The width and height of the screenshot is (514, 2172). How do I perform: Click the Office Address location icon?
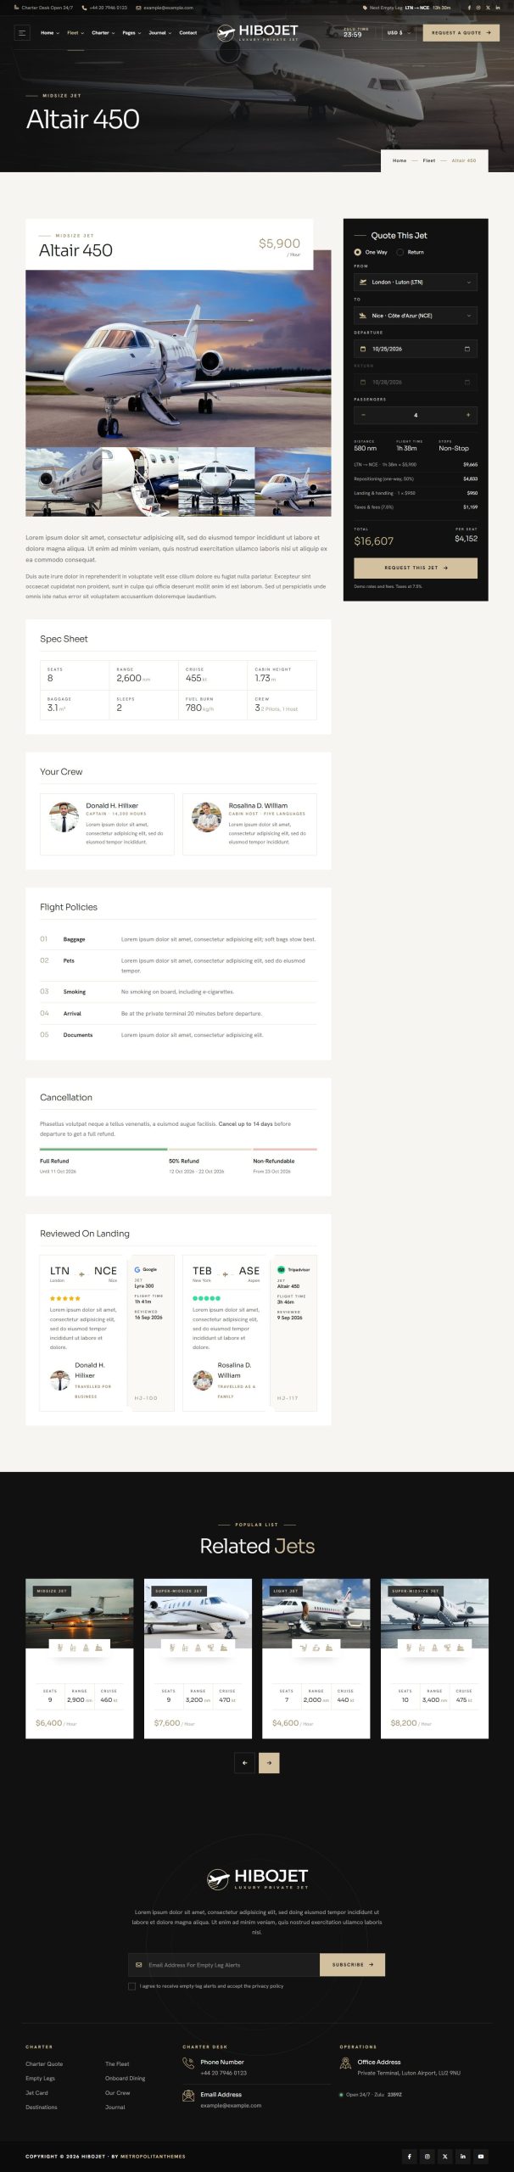[x=345, y=2063]
